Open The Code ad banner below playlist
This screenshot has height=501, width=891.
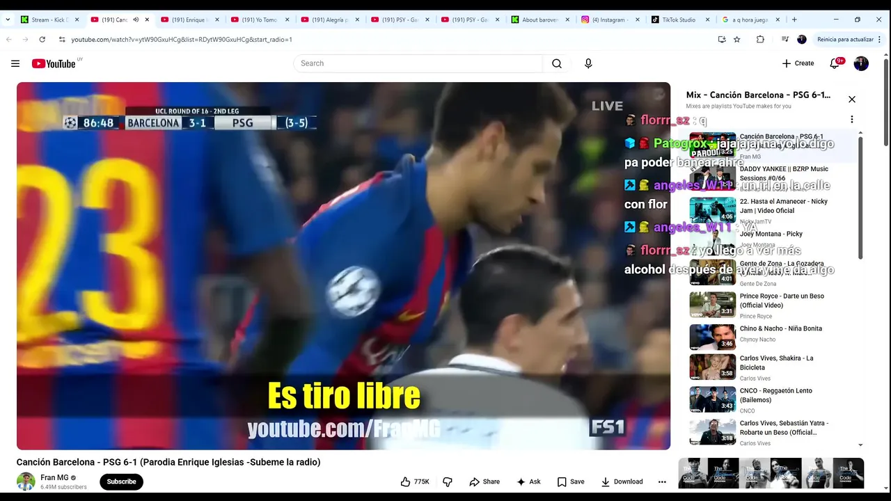click(771, 473)
